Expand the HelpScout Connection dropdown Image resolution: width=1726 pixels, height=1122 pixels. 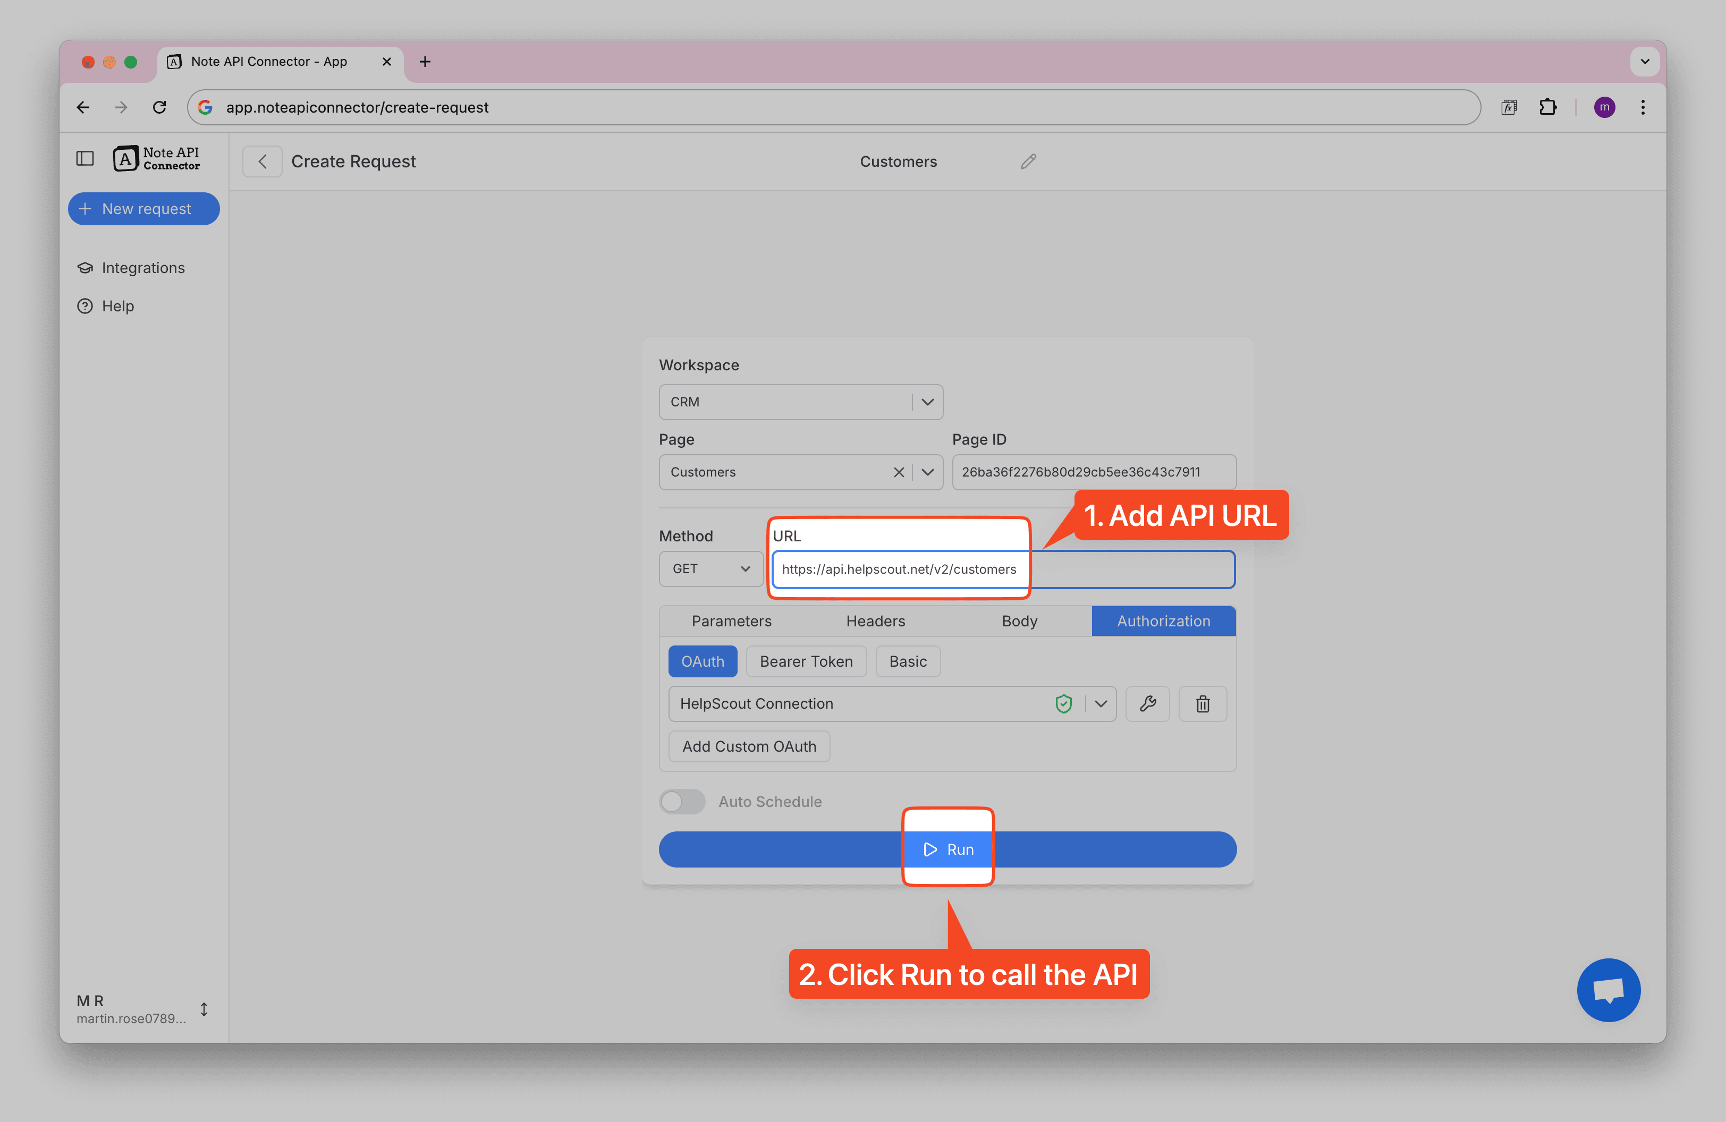tap(1101, 704)
